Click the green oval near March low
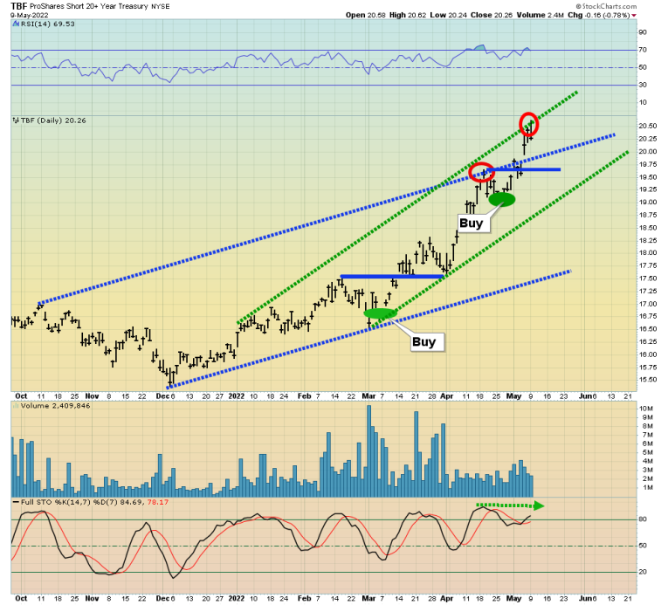Image resolution: width=668 pixels, height=605 pixels. pos(380,313)
